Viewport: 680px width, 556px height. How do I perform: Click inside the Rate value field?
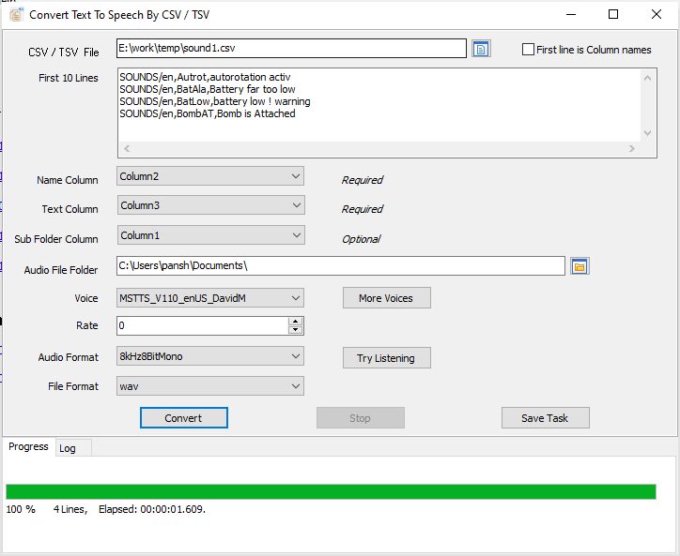[x=203, y=325]
